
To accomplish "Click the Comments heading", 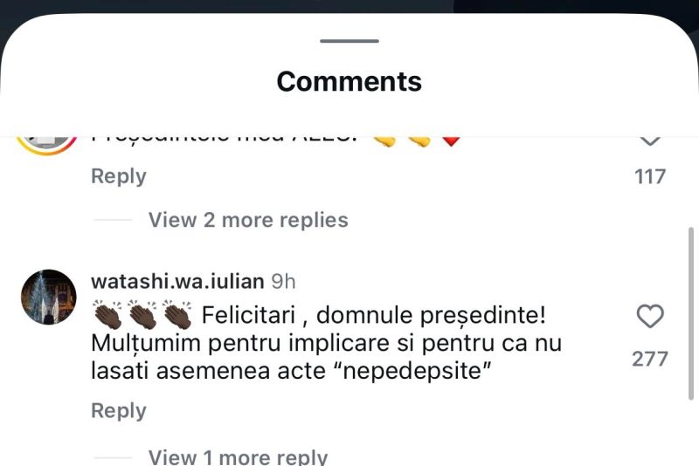I will tap(349, 81).
